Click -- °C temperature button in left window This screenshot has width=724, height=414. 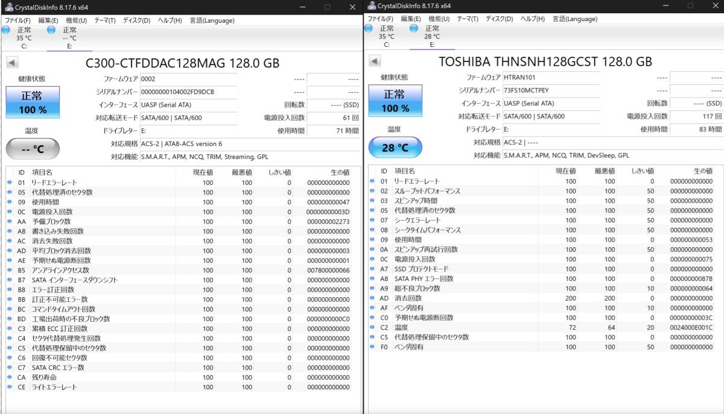(33, 148)
